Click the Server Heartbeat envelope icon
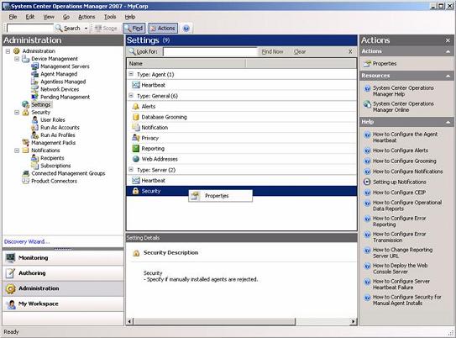 point(136,181)
